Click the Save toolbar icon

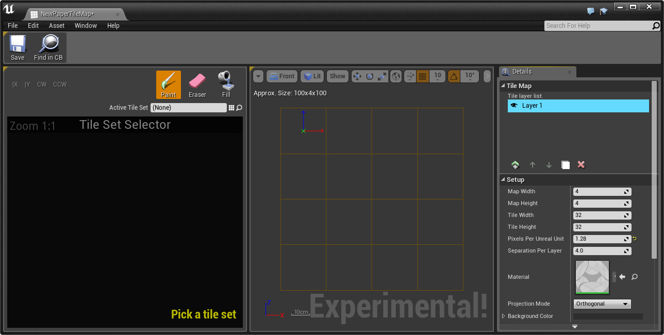coord(18,48)
